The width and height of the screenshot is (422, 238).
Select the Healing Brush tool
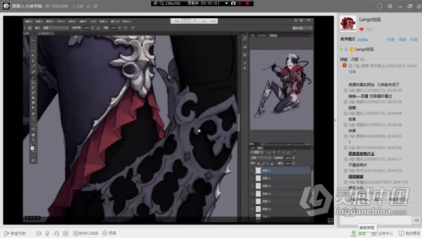(x=33, y=72)
